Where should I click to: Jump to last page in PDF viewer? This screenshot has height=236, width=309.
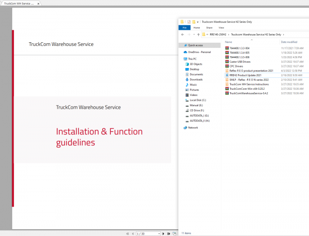tap(168, 233)
